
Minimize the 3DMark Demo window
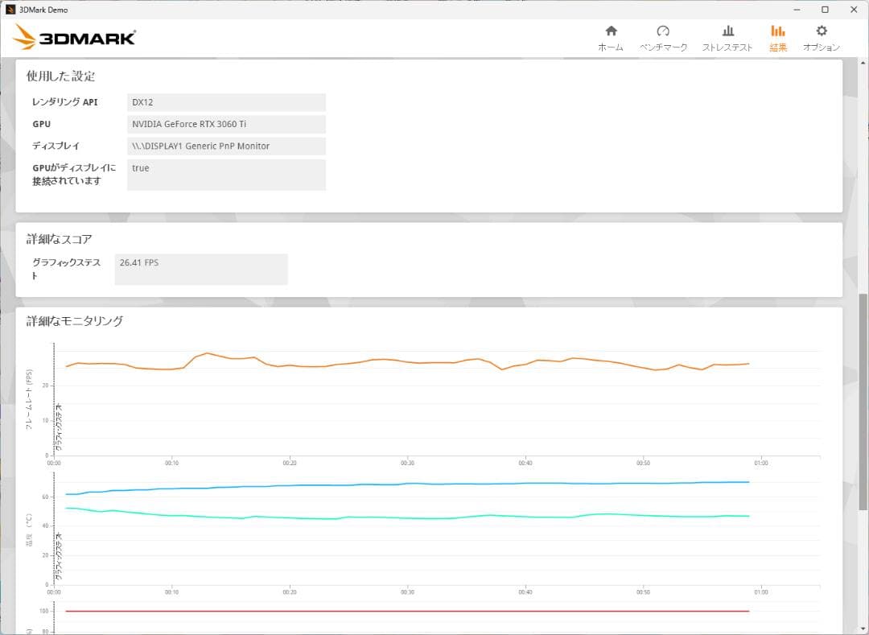point(797,10)
